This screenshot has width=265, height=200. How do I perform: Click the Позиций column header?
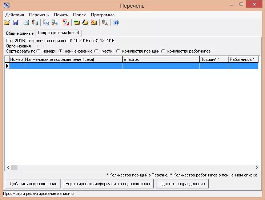[214, 59]
